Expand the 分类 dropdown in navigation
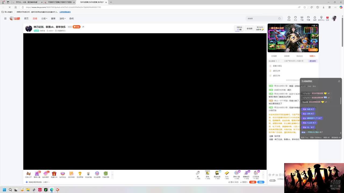The height and width of the screenshot is (193, 344). (x=44, y=18)
